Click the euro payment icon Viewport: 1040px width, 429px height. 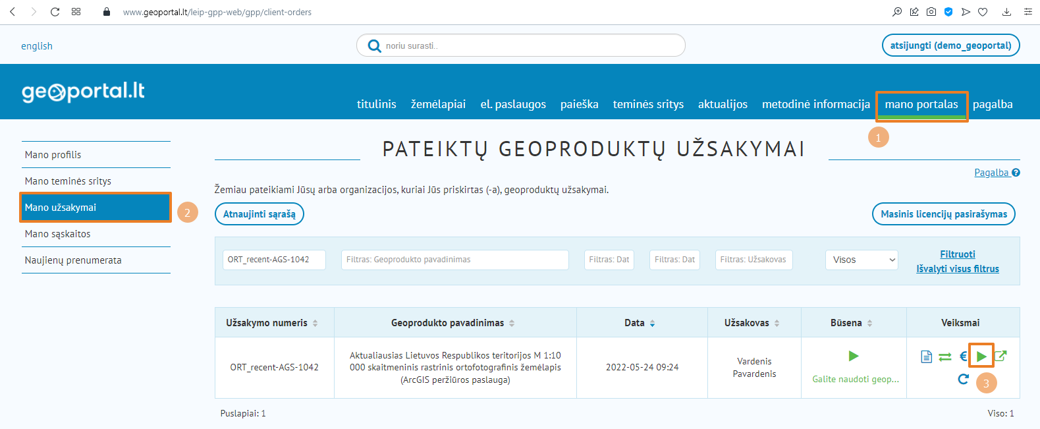point(963,357)
